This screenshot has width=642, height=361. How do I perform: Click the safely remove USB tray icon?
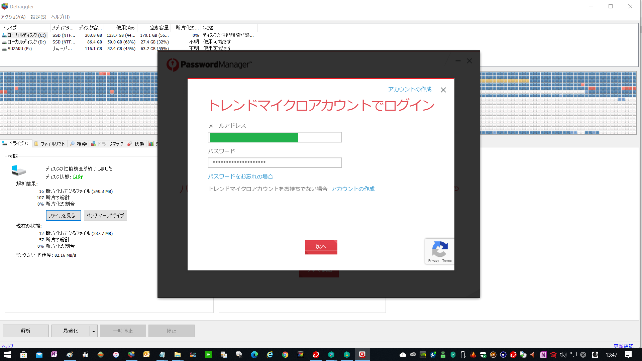click(463, 355)
